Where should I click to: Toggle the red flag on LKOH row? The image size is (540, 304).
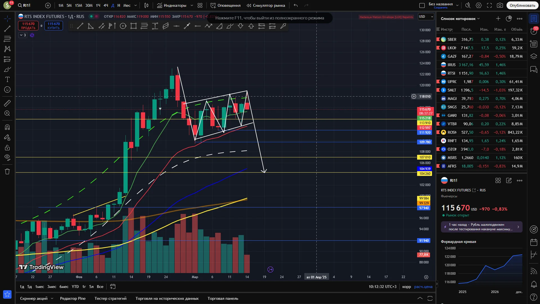pos(438,48)
